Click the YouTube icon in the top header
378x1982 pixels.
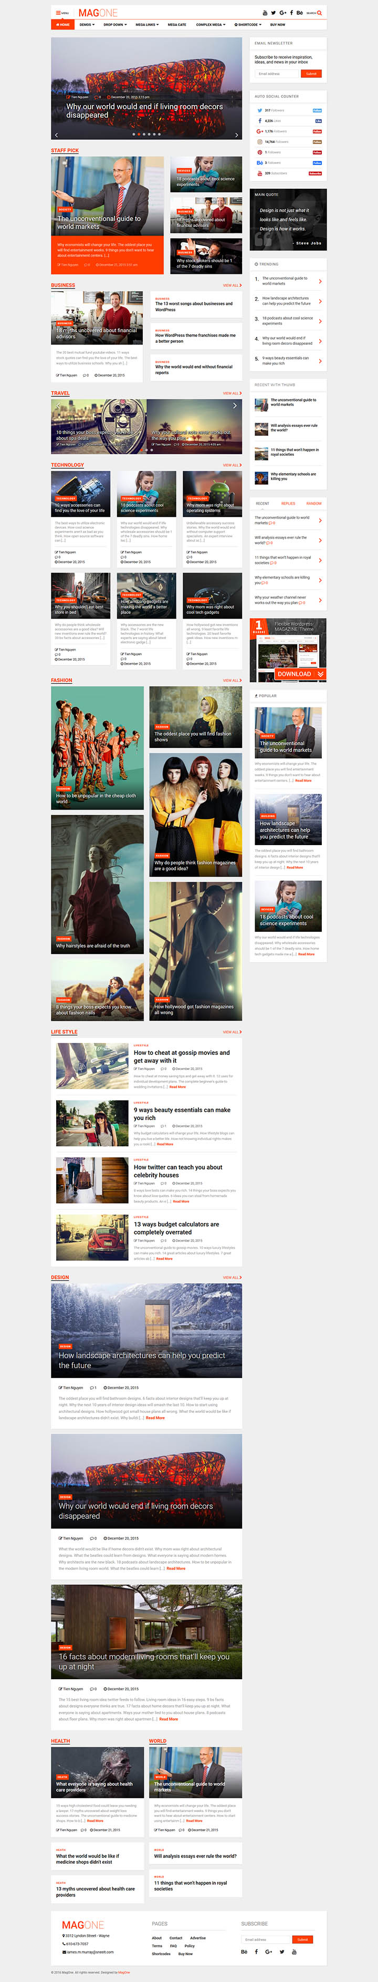265,13
